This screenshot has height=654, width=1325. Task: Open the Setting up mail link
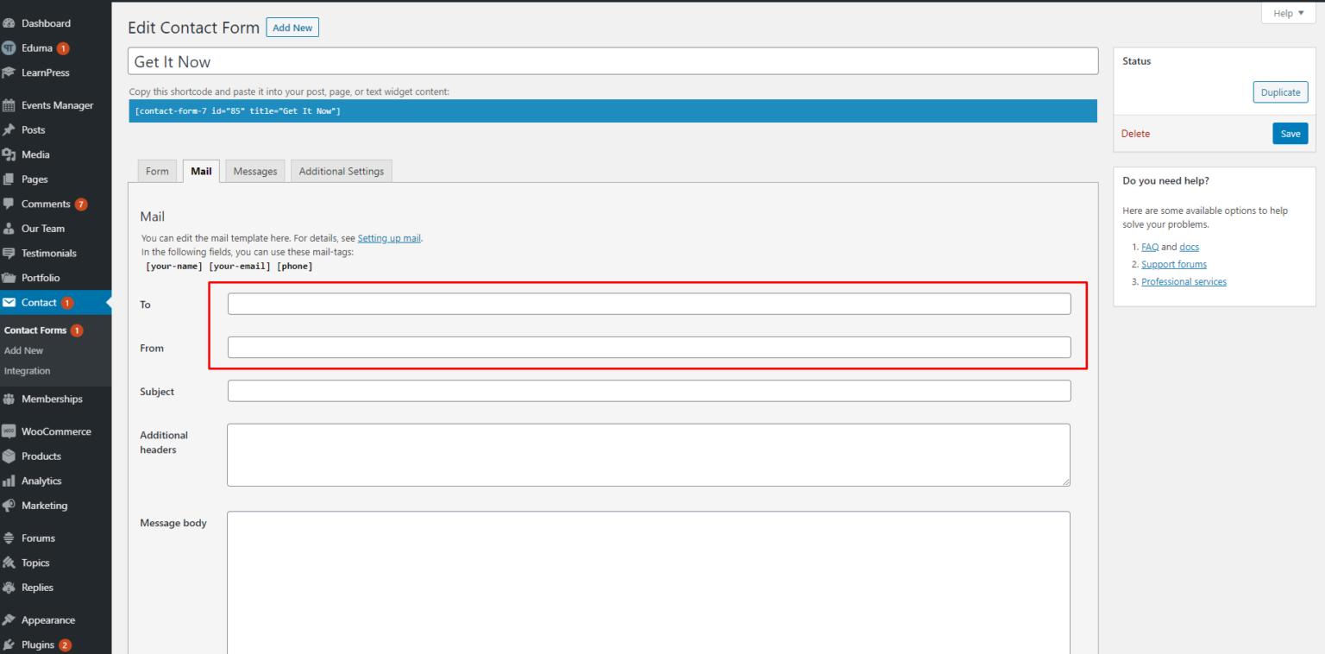[389, 237]
